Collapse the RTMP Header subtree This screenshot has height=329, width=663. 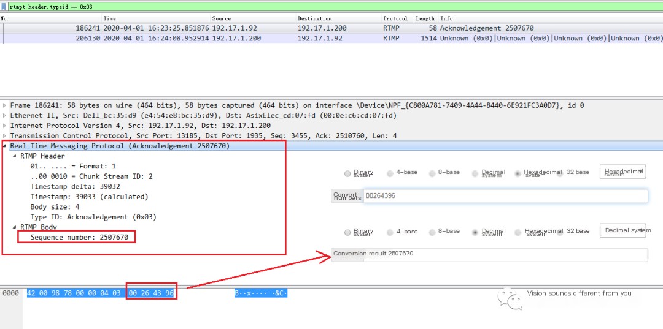click(15, 156)
